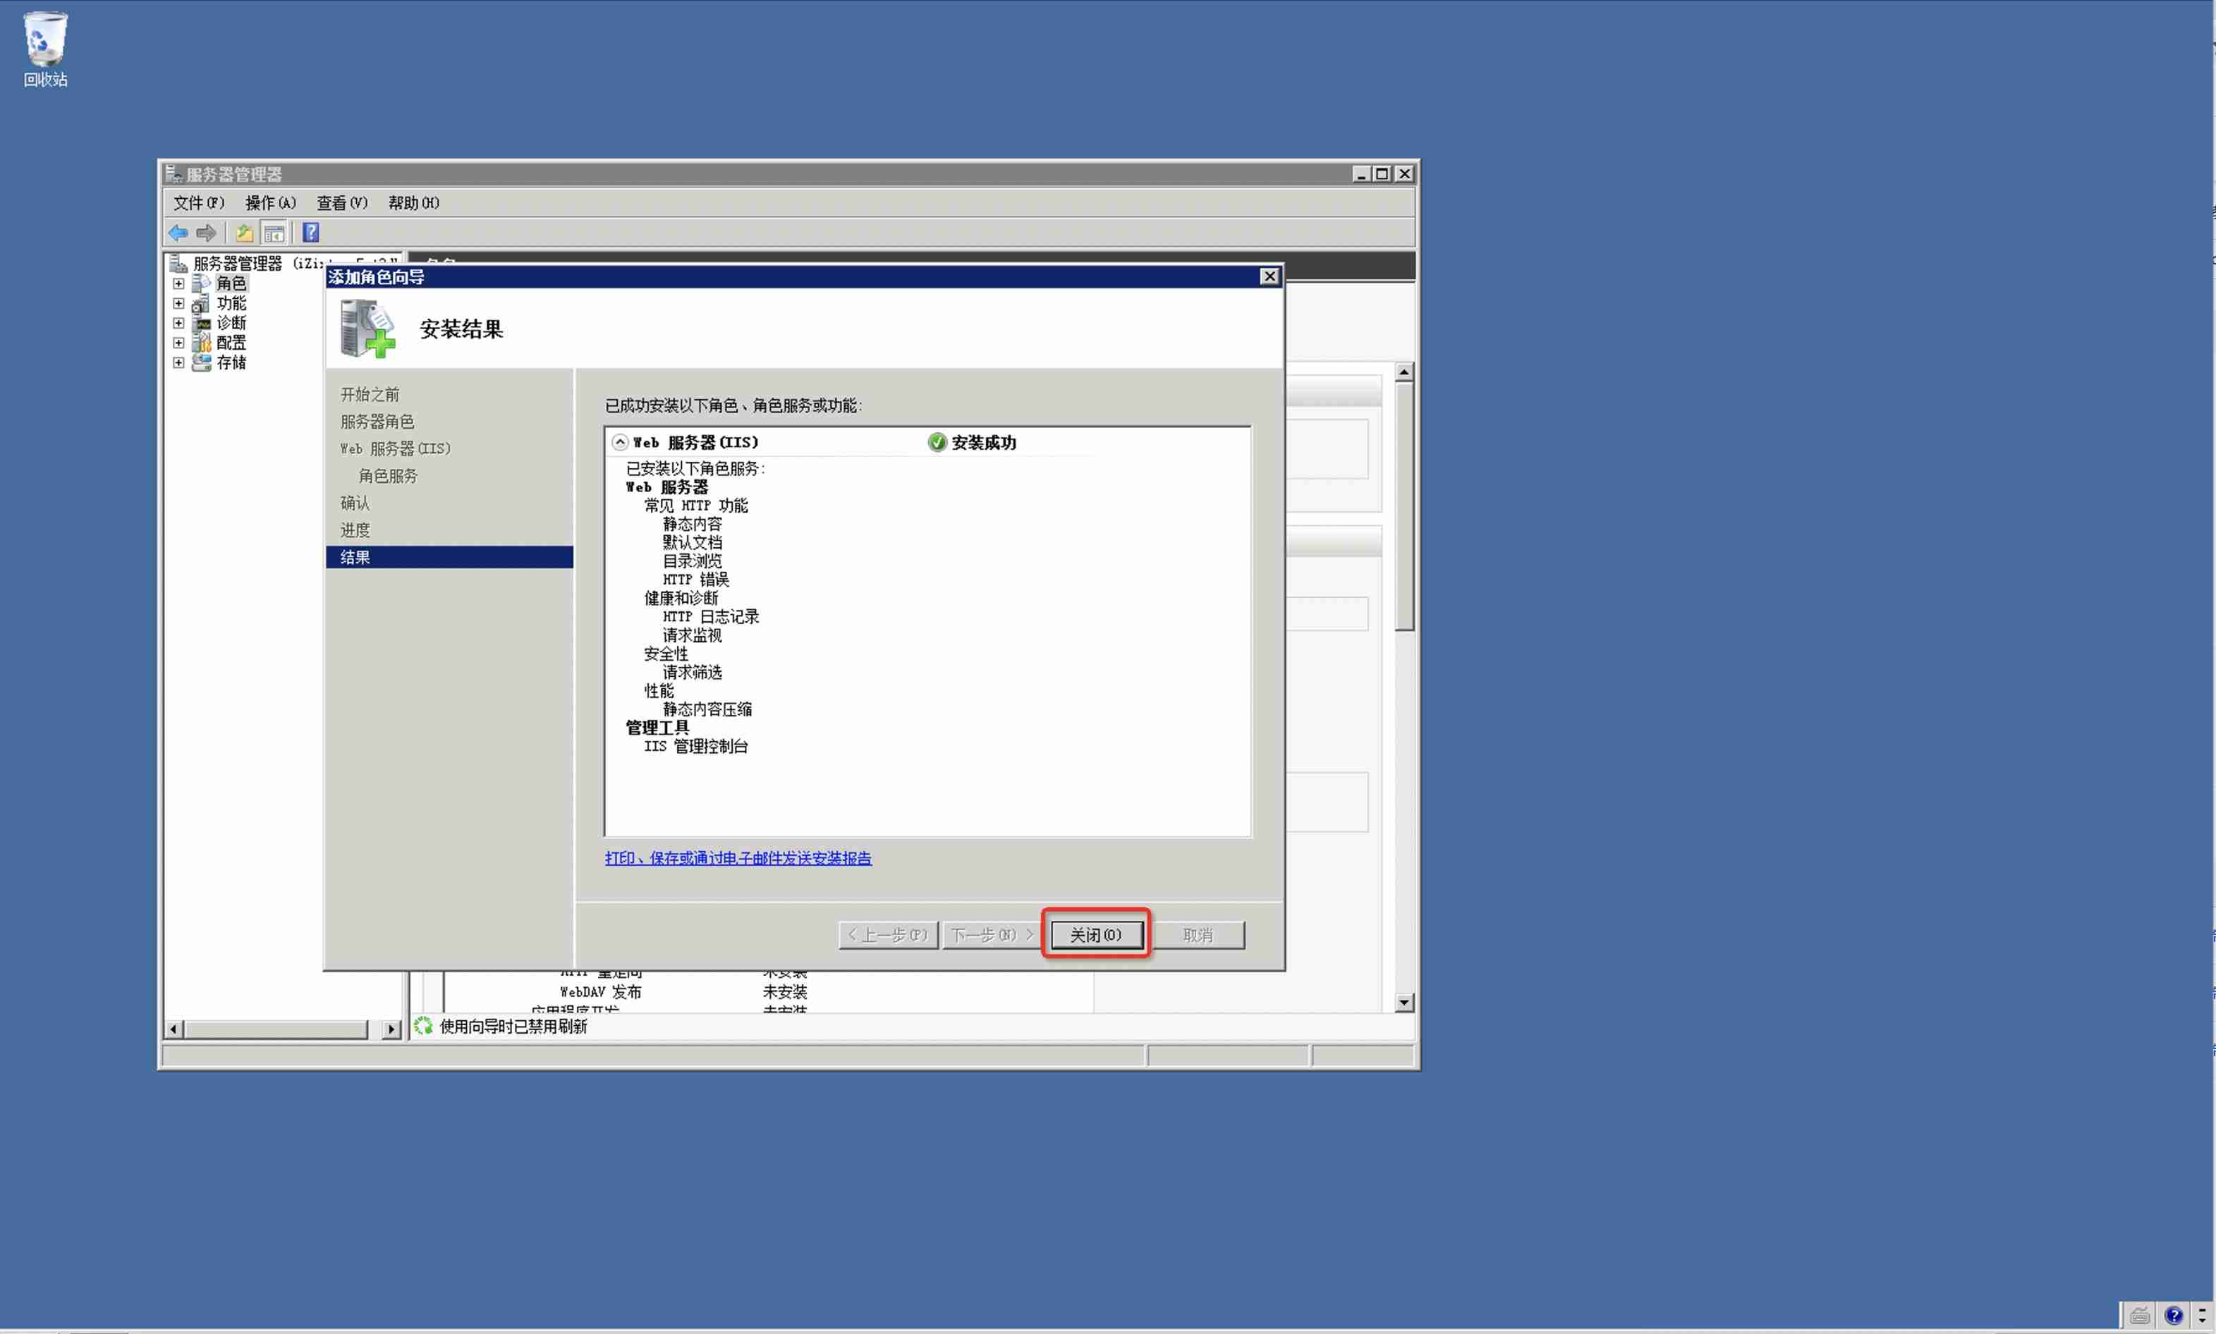Click the 配置 node icon in sidebar
This screenshot has width=2216, height=1334.
pyautogui.click(x=202, y=343)
